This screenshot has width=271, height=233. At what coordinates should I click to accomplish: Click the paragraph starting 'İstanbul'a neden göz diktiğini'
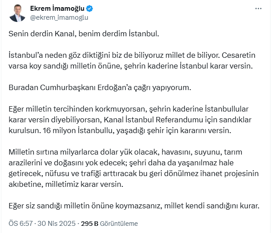point(132,60)
